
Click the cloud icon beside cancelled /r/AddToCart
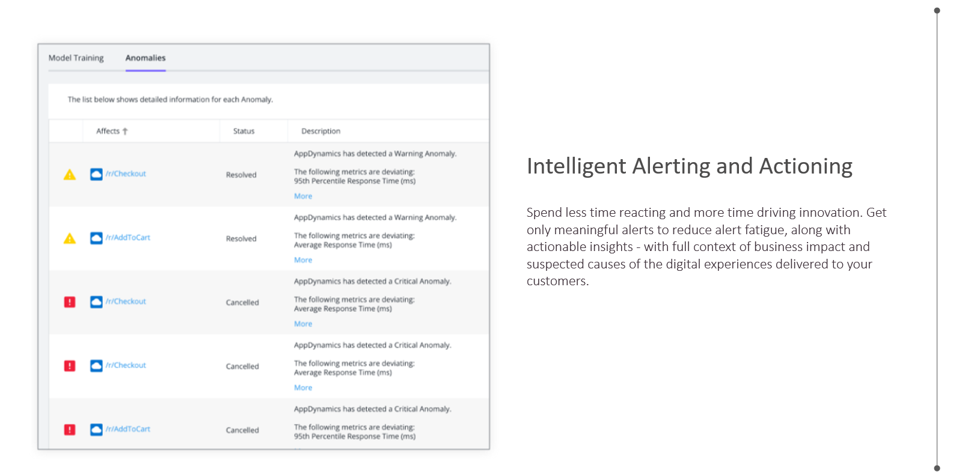pyautogui.click(x=96, y=429)
